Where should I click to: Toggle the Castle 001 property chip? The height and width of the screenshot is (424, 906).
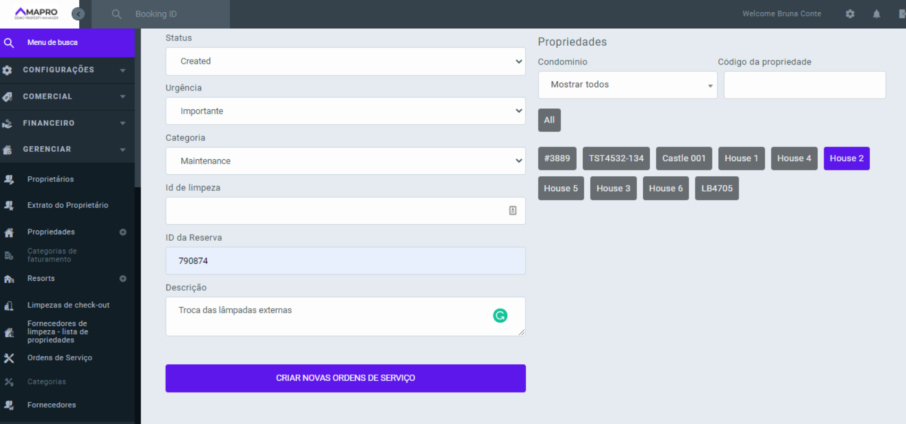pos(683,158)
